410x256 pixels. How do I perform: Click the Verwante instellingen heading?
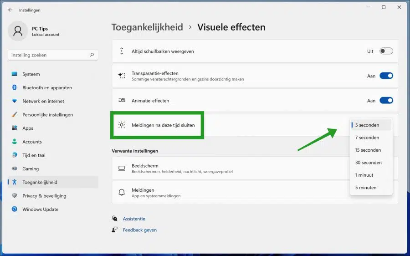(135, 151)
